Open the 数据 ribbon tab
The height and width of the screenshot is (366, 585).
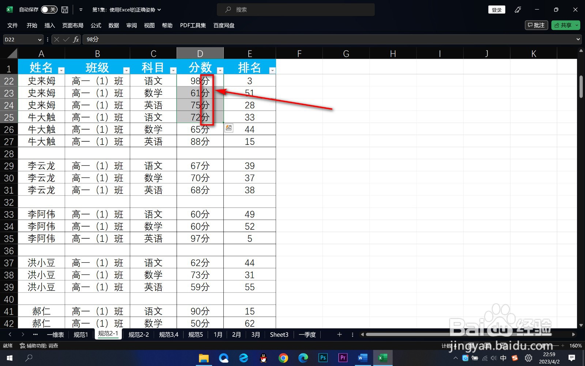114,25
